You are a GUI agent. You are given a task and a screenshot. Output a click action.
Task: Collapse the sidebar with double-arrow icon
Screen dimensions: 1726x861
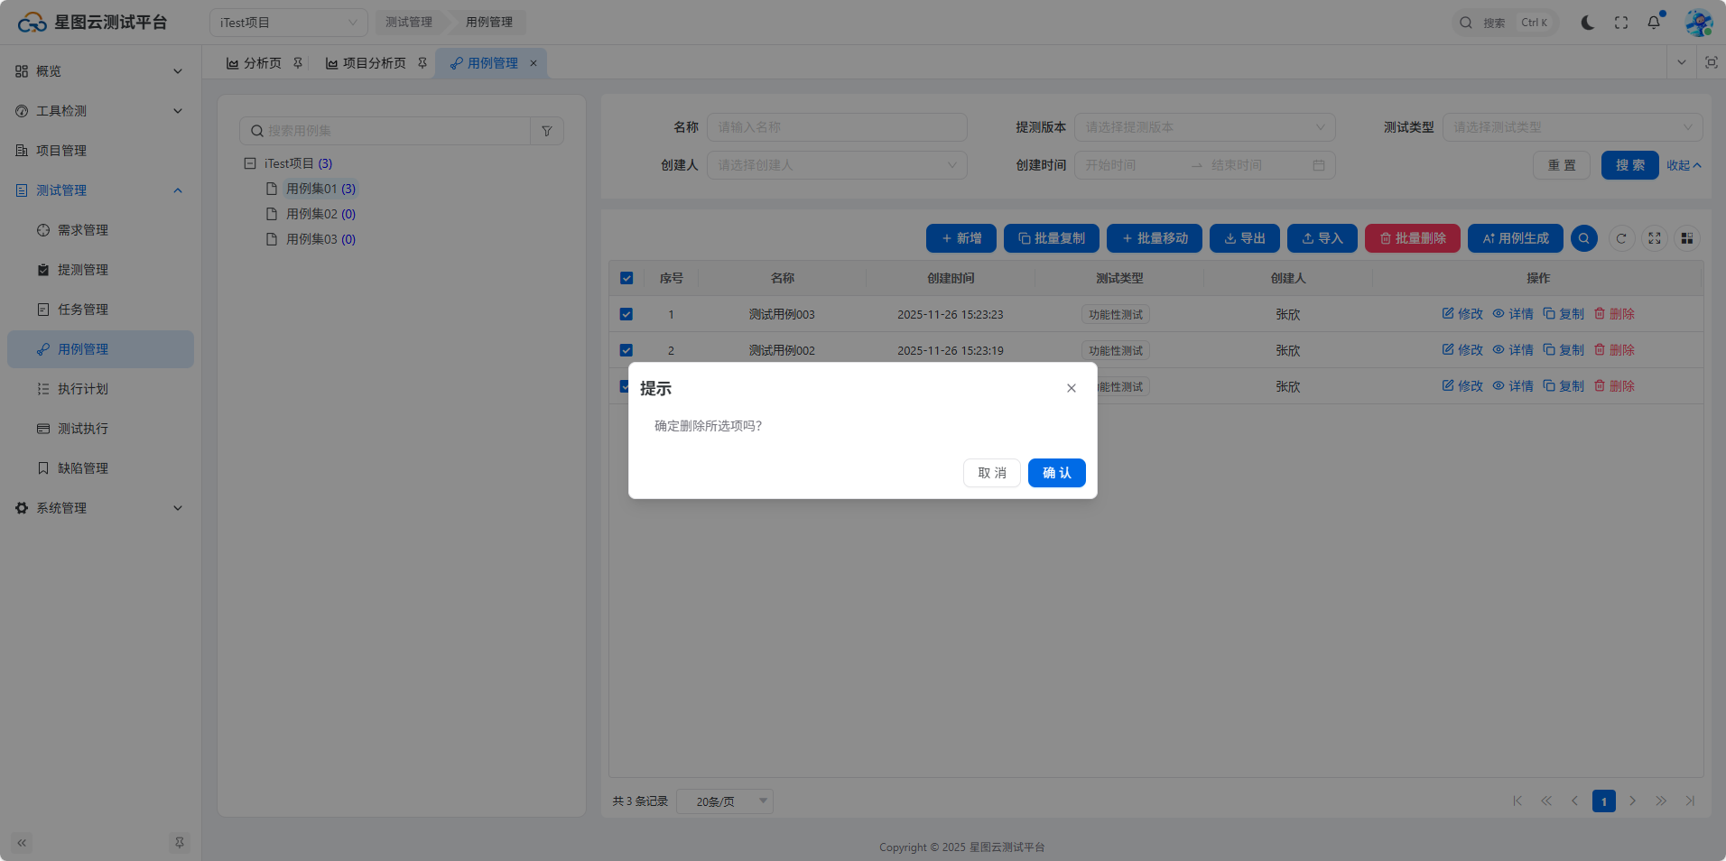(22, 843)
